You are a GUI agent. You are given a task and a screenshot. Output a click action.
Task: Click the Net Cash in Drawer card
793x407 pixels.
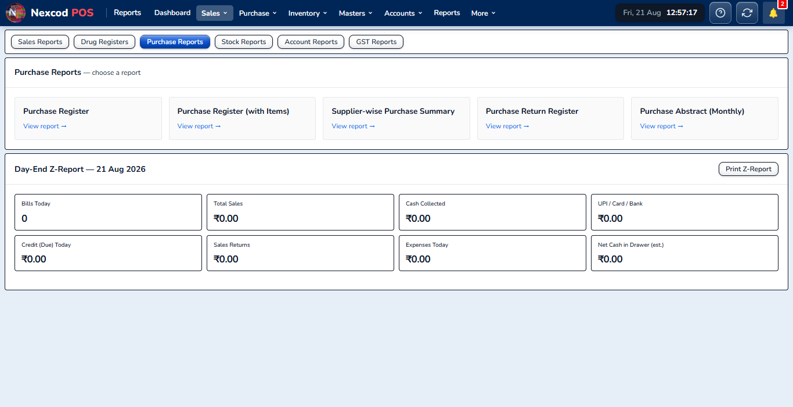click(684, 253)
